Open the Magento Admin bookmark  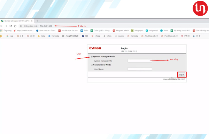click(121, 31)
